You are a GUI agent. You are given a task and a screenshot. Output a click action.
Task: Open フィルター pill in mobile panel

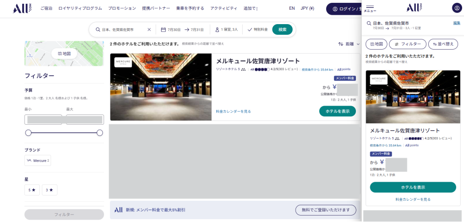point(407,44)
